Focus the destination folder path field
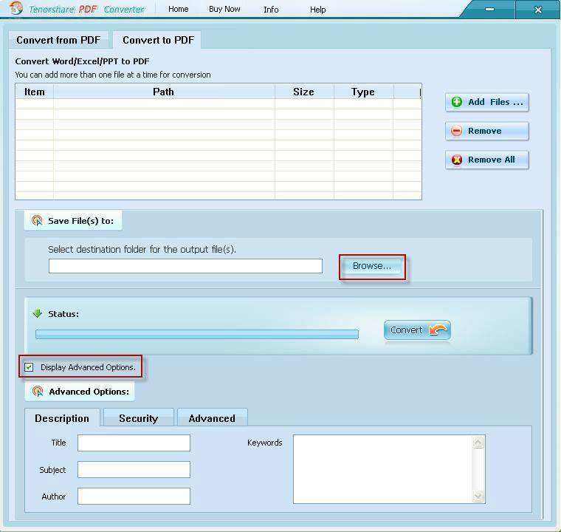Screen dimensions: 561x532 [185, 266]
